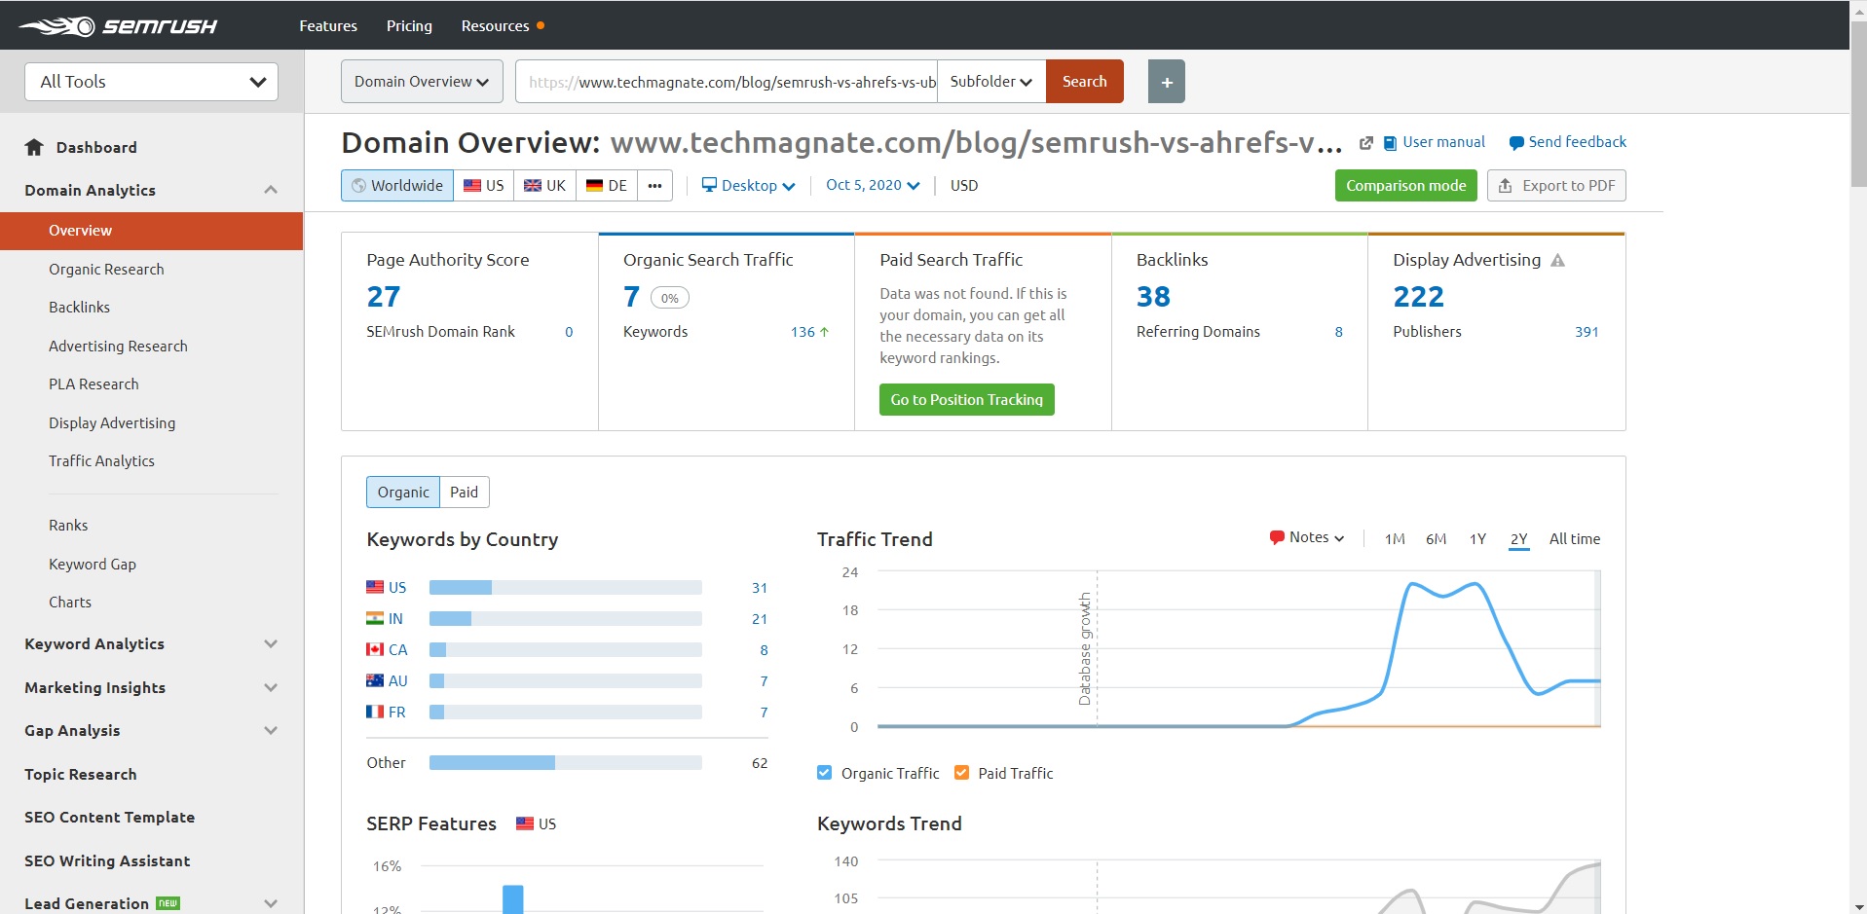Expand the Gap Analysis section
The height and width of the screenshot is (914, 1867).
click(x=271, y=731)
